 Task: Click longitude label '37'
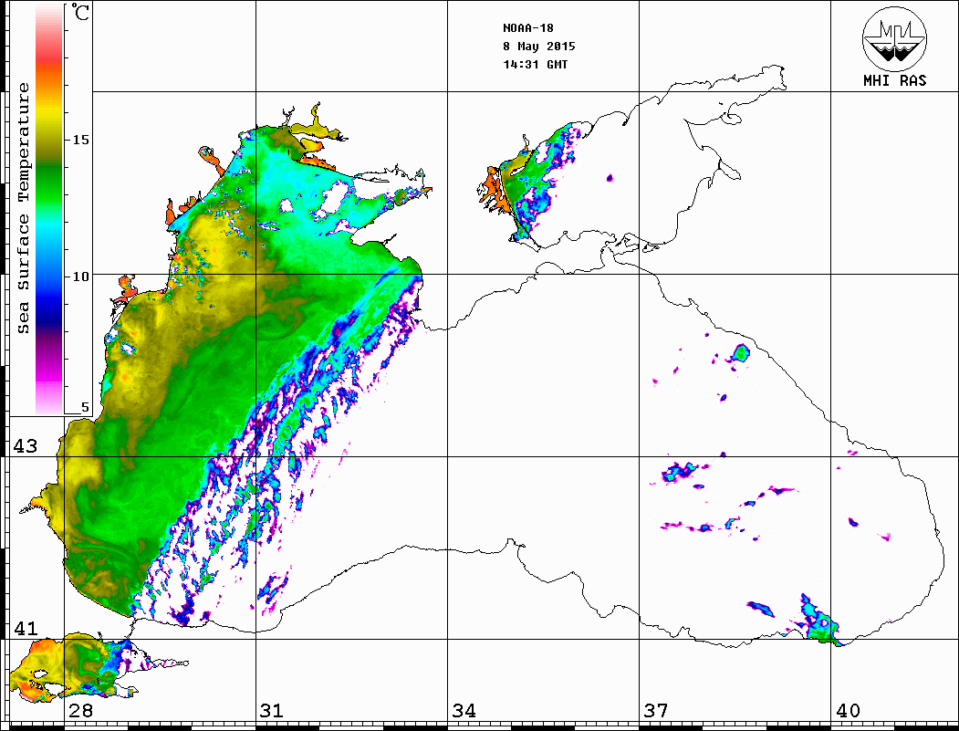656,710
